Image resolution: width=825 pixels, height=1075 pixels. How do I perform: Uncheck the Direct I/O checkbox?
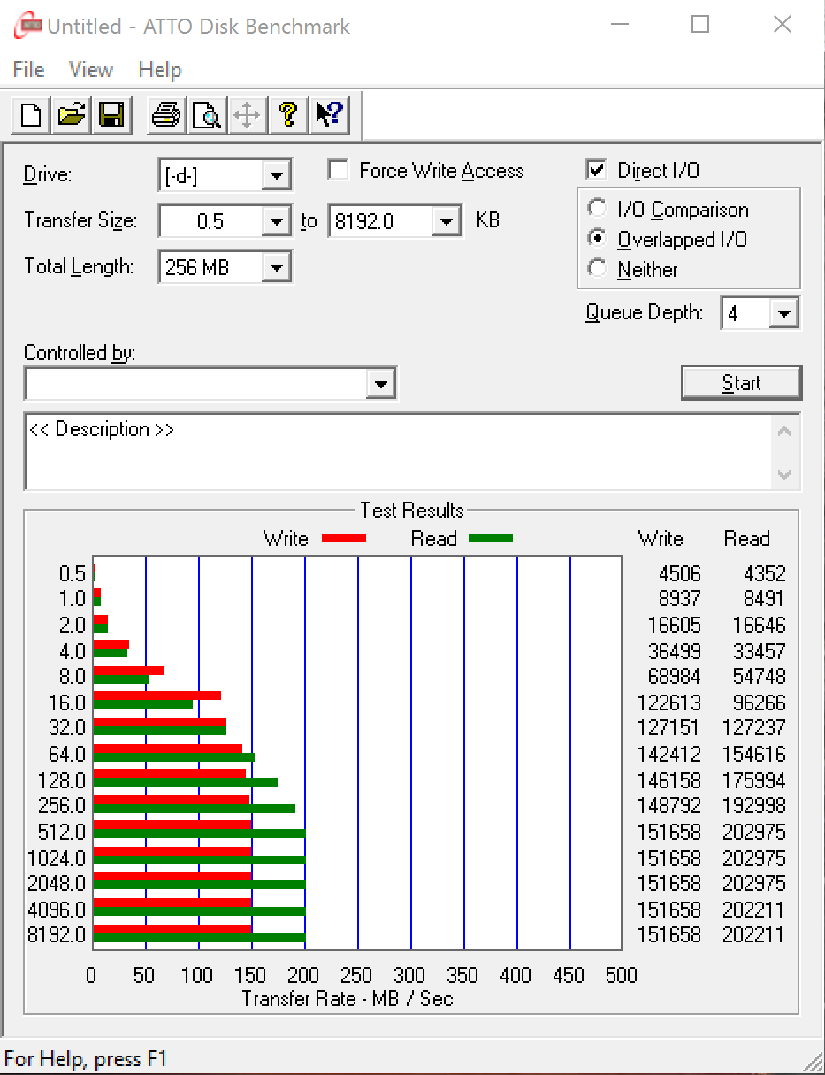click(x=597, y=170)
